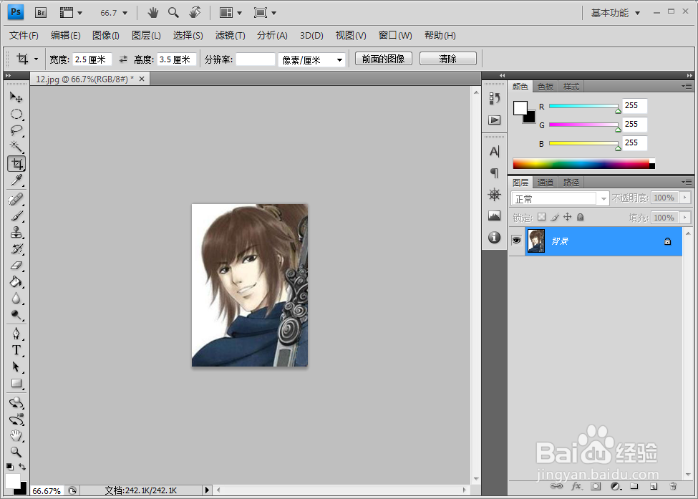Viewport: 698px width, 499px height.
Task: Select the Magic Wand tool
Action: tap(16, 147)
